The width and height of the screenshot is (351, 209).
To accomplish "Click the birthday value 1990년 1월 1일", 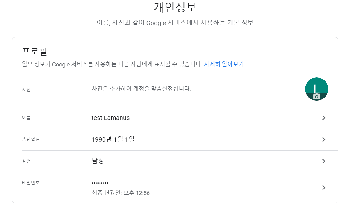I will 113,139.
